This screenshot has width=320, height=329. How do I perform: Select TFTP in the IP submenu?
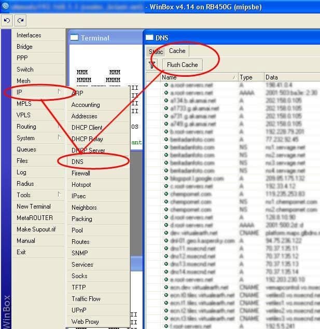(98, 287)
